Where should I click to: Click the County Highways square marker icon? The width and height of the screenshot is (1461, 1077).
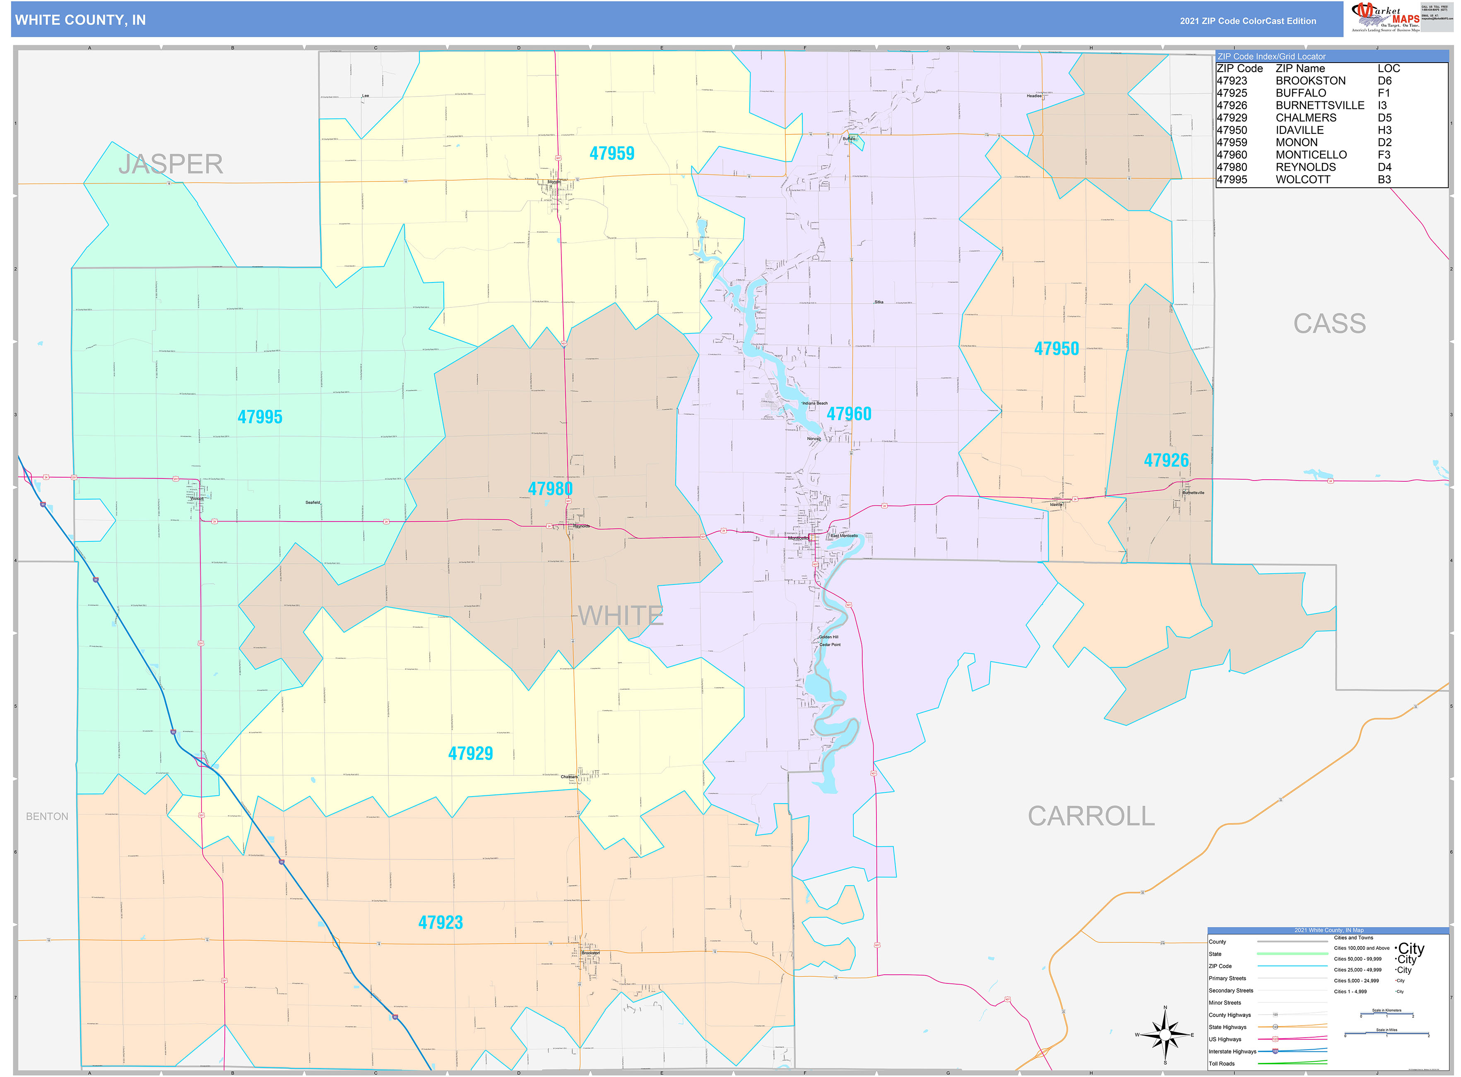(x=1275, y=1014)
